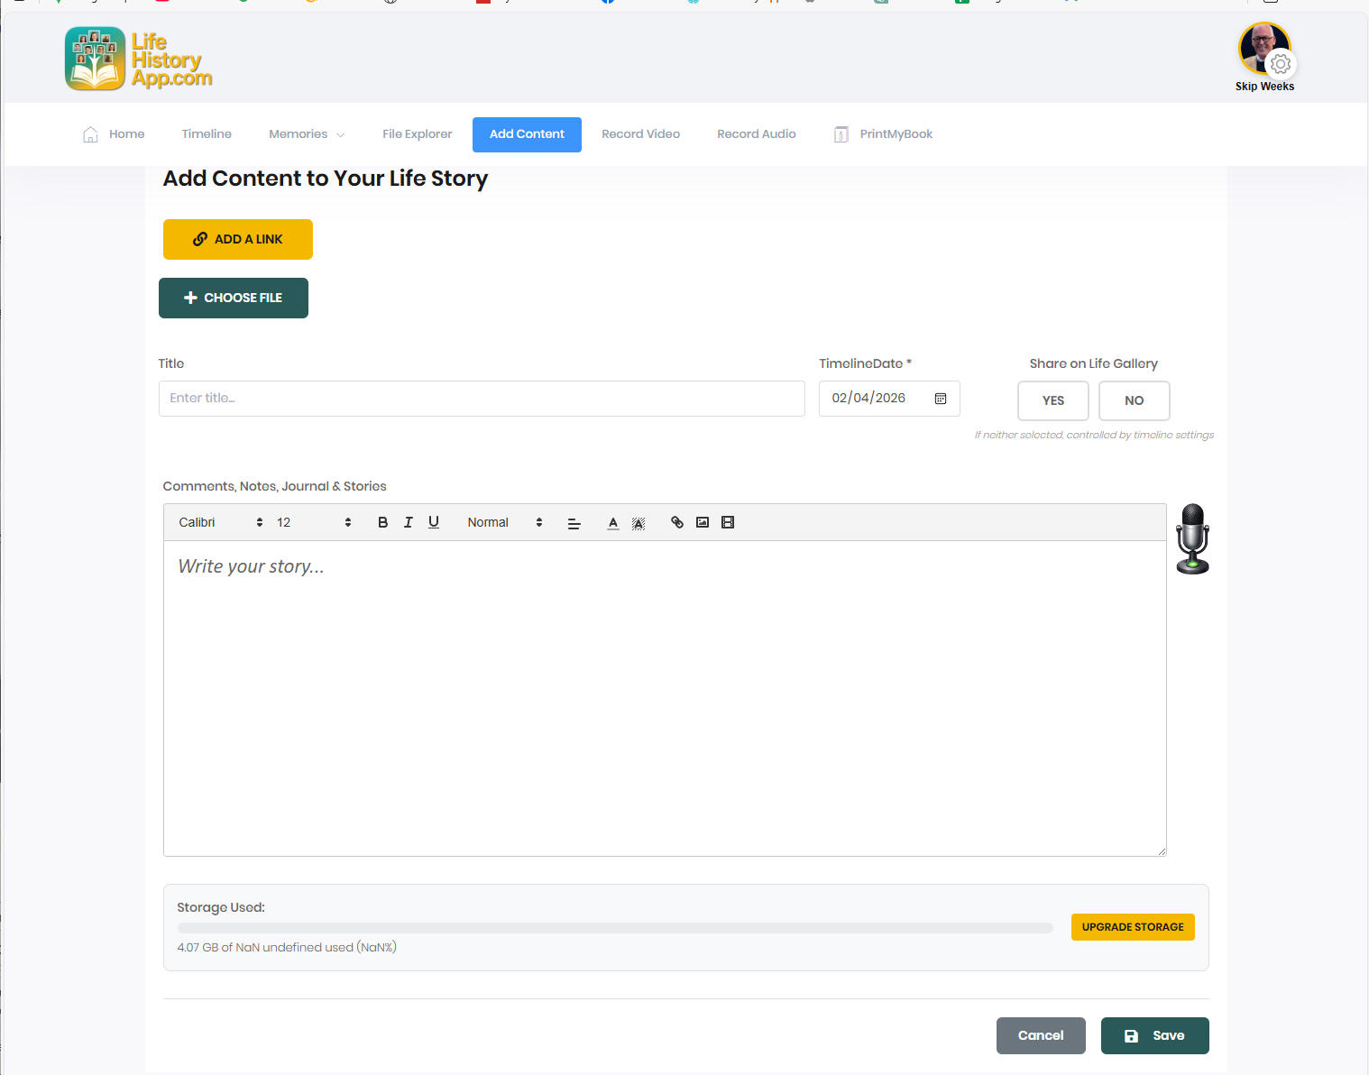Click the ADD A LINK button
The image size is (1369, 1075).
[238, 239]
